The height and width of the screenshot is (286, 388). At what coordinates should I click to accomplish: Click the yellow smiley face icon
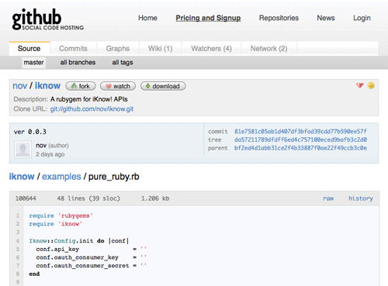click(x=371, y=85)
